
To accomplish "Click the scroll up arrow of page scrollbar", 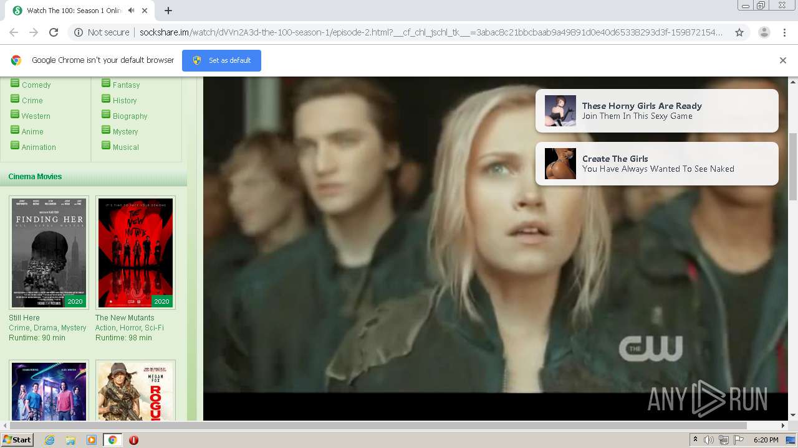I will [x=793, y=82].
